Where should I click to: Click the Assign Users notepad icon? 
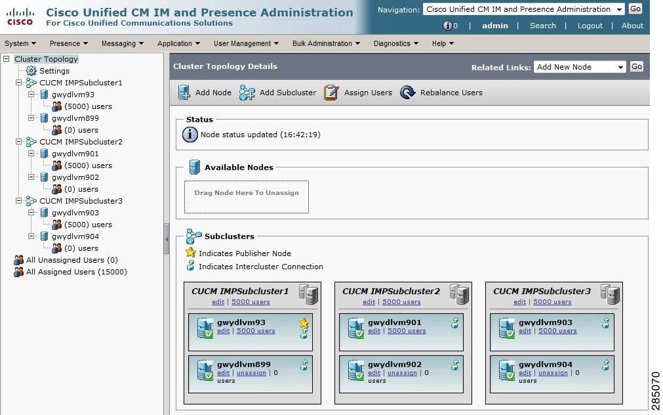point(331,93)
